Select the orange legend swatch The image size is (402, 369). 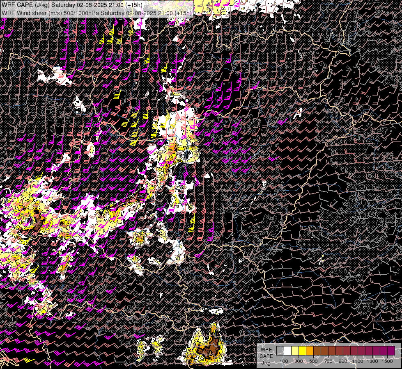310,351
